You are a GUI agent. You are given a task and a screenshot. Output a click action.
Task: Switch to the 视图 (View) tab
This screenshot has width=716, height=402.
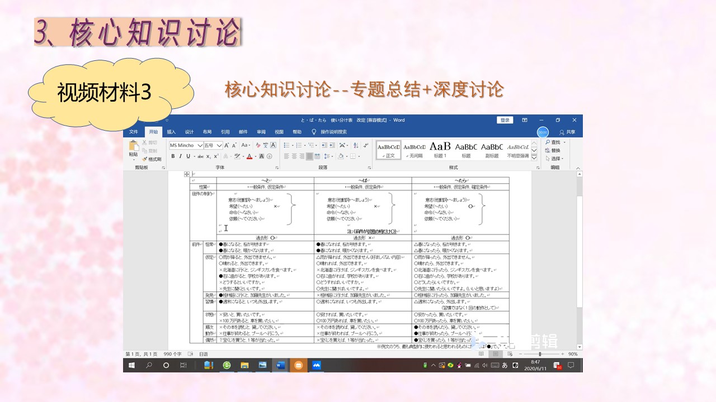(x=279, y=132)
